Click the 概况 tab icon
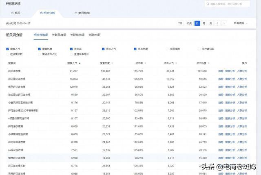 [11, 13]
